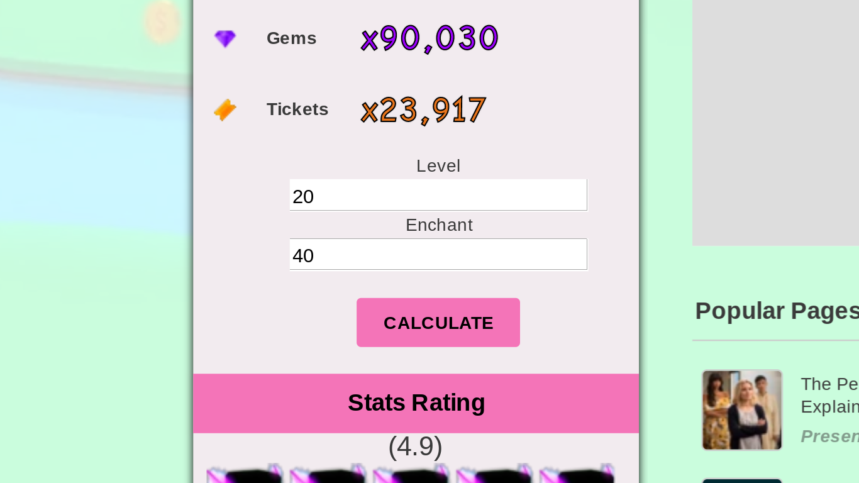
Task: Click the Stats Rating header bar
Action: pos(416,403)
